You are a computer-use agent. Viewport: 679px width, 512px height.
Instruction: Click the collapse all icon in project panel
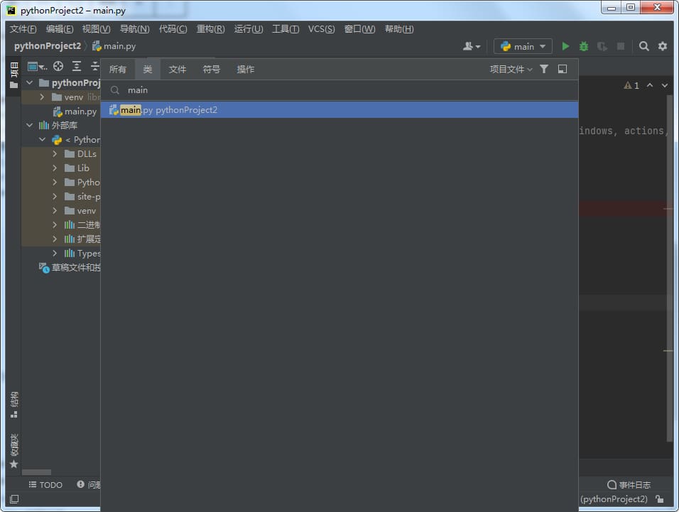click(x=95, y=66)
